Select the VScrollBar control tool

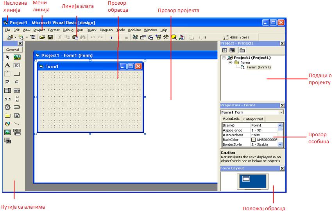pyautogui.click(x=17, y=99)
